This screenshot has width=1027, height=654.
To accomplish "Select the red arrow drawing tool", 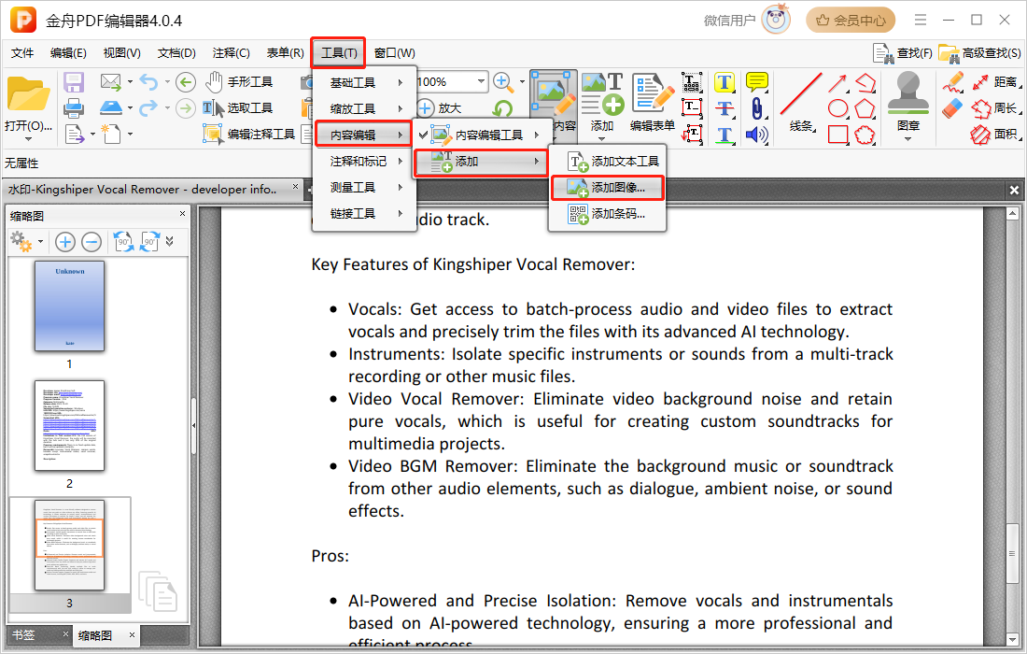I will point(837,82).
